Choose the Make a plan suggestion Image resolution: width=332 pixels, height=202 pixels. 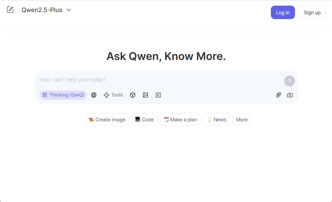click(x=180, y=120)
